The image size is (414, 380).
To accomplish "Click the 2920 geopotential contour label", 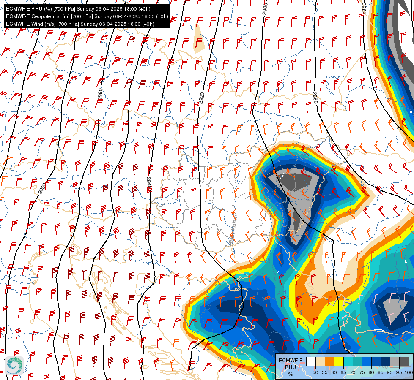I will pyautogui.click(x=202, y=98).
